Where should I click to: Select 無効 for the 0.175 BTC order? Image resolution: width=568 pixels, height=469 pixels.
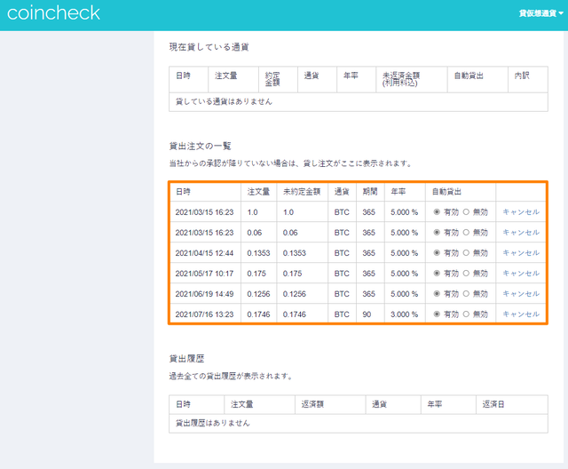click(x=466, y=274)
